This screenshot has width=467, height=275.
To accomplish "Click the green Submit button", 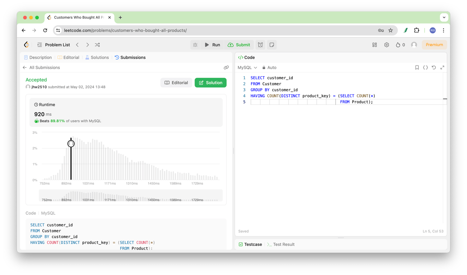I will (239, 44).
